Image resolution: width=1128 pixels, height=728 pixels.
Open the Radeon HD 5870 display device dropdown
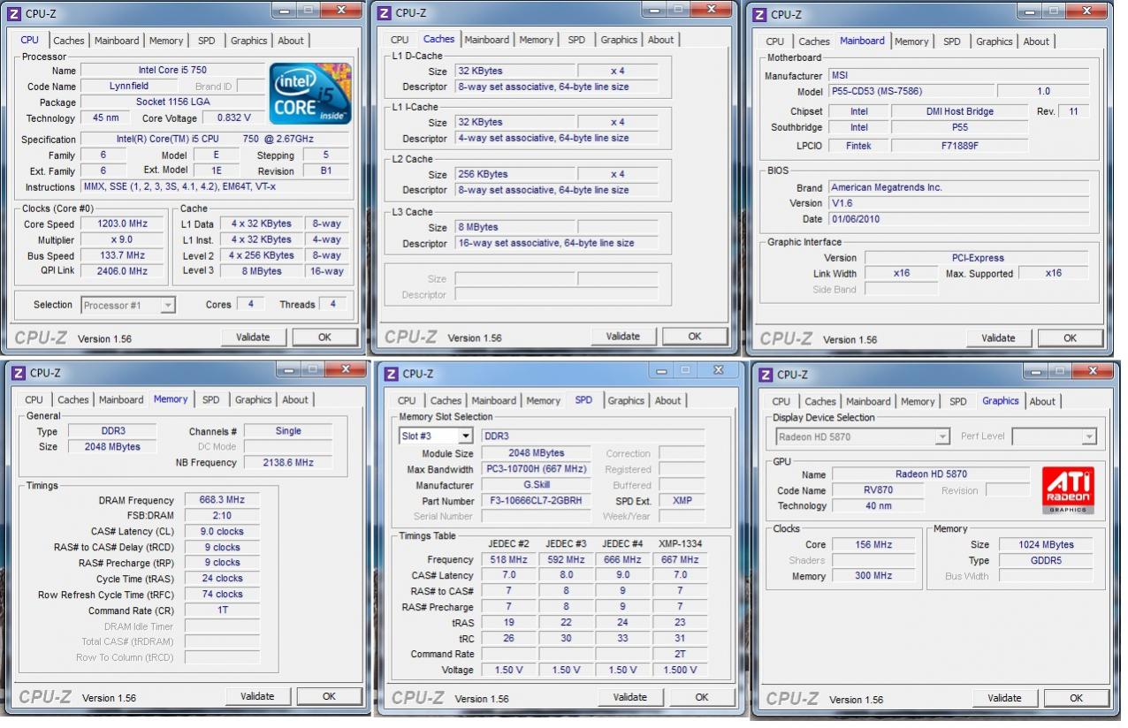point(862,436)
